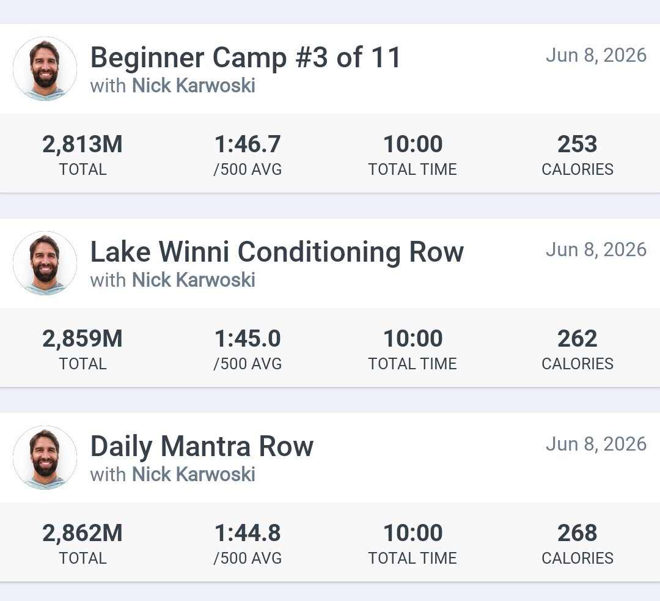
Task: Select the 2,859M total distance stat
Action: point(82,348)
